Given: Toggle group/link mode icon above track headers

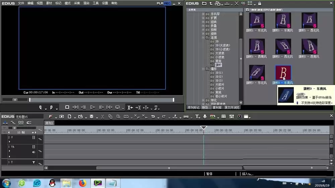Looking at the screenshot, I should tap(21, 122).
